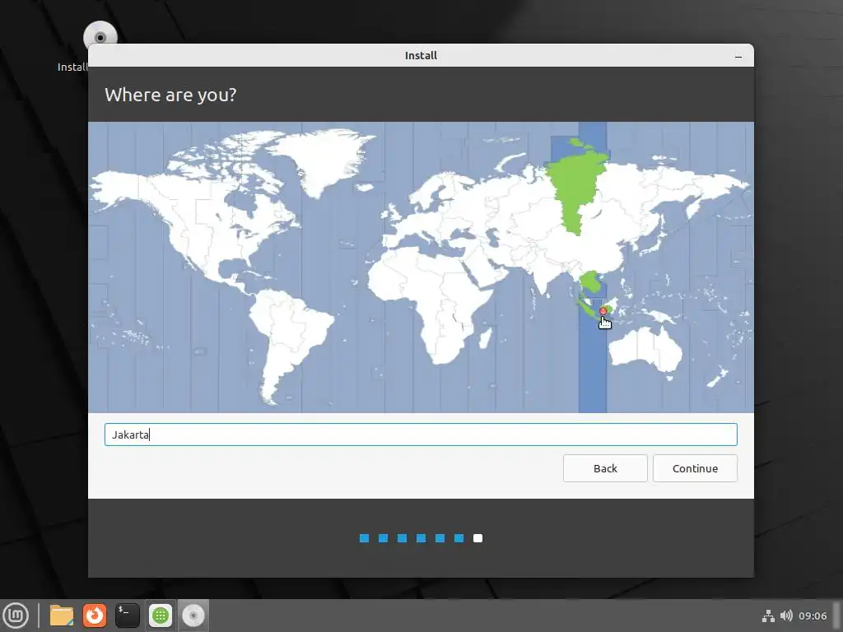This screenshot has height=632, width=843.
Task: Open the Files folder icon in the taskbar
Action: point(61,616)
